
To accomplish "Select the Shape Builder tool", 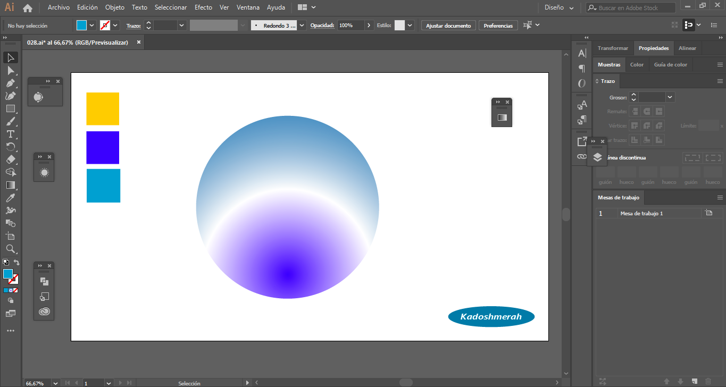I will click(11, 172).
